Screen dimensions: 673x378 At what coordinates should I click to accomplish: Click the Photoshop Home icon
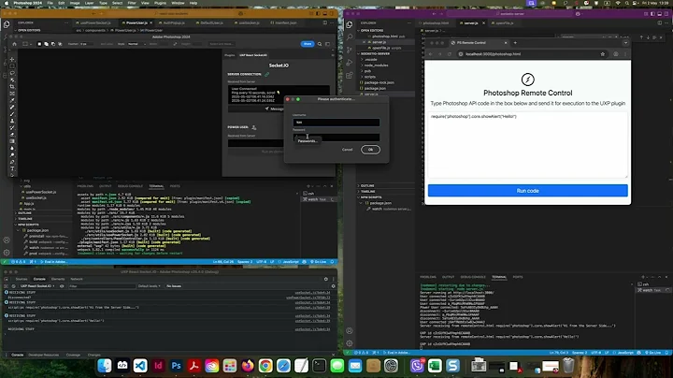14,44
